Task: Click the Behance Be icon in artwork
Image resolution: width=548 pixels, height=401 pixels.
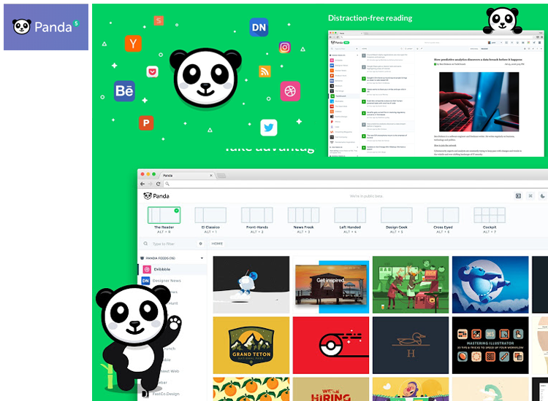Action: click(124, 91)
